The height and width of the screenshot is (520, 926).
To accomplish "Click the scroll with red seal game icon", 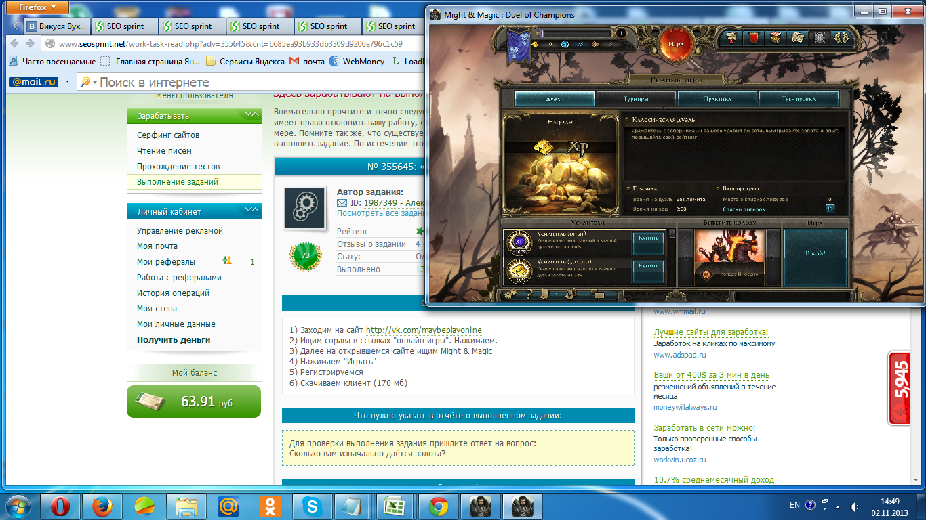I will (x=732, y=37).
